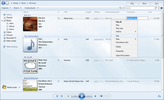This screenshot has width=164, height=100.
Task: Switch to the Play tab
Action: [x=132, y=4]
